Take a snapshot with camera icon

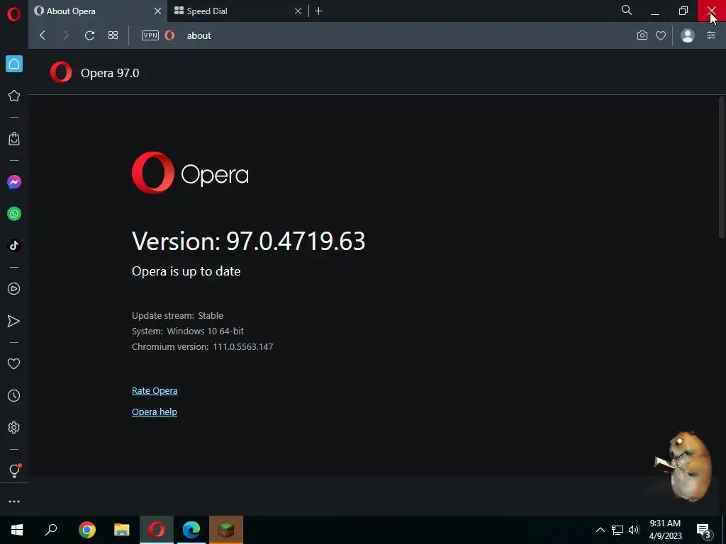coord(642,35)
